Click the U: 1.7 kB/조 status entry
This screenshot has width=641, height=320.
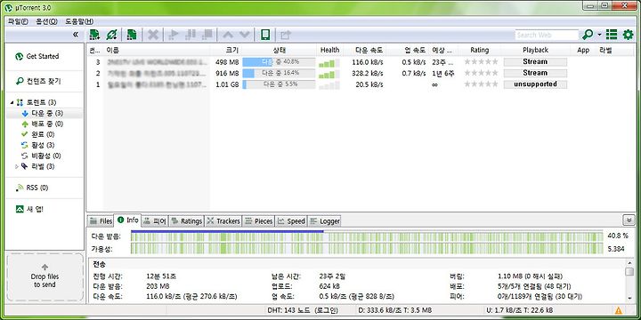tap(519, 310)
